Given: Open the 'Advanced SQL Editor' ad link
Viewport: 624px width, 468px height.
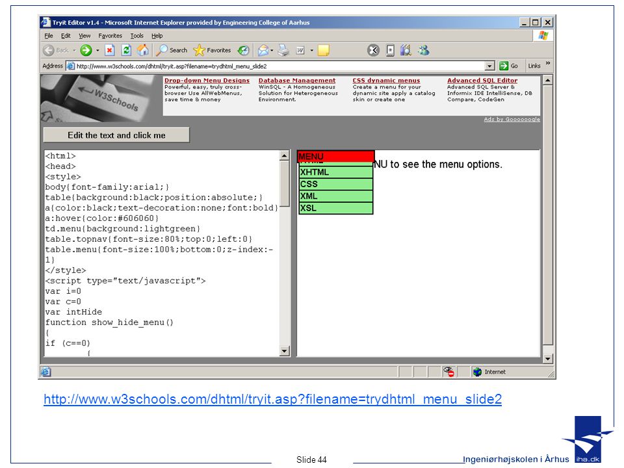Looking at the screenshot, I should 482,81.
